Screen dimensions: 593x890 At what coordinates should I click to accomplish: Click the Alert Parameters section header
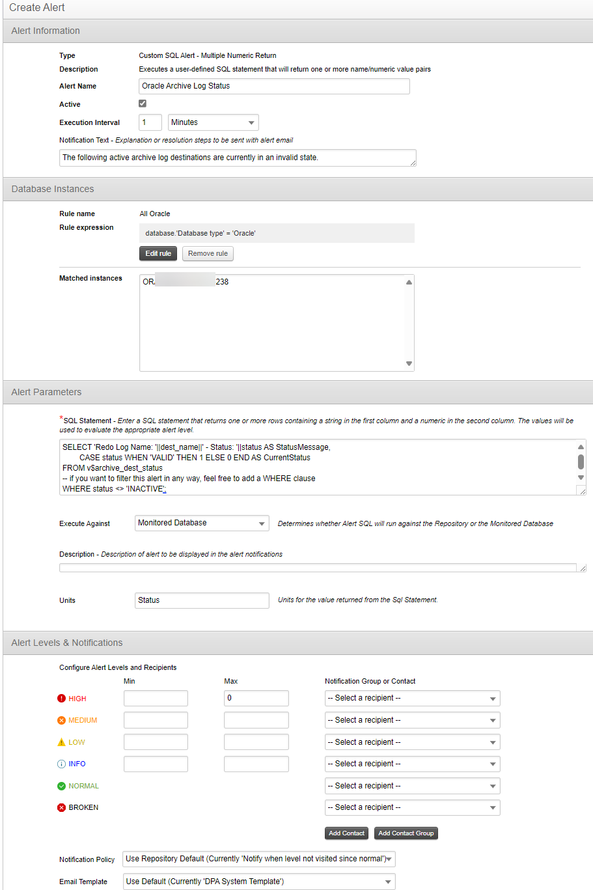point(298,392)
